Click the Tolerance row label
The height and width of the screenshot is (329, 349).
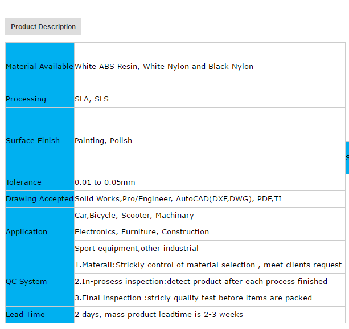(x=24, y=182)
